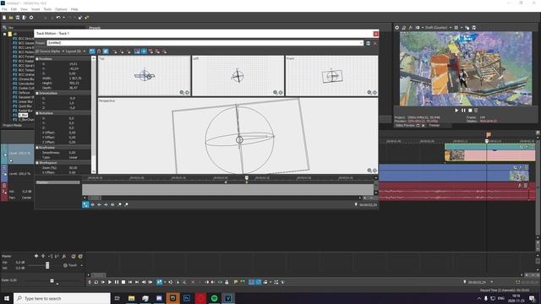Click the pink video event on track 1
The height and width of the screenshot is (304, 541).
[x=490, y=155]
